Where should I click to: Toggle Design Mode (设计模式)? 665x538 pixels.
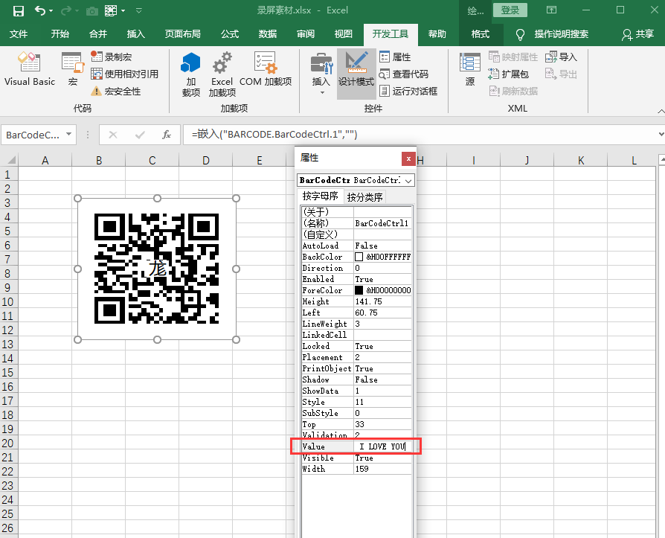356,71
